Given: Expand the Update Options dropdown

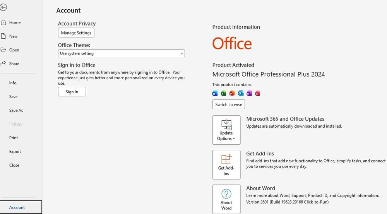Looking at the screenshot, I should point(226,130).
